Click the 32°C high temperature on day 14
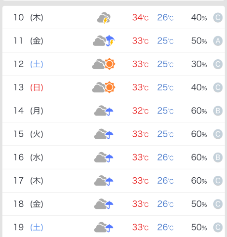The width and height of the screenshot is (227, 237). [x=140, y=111]
